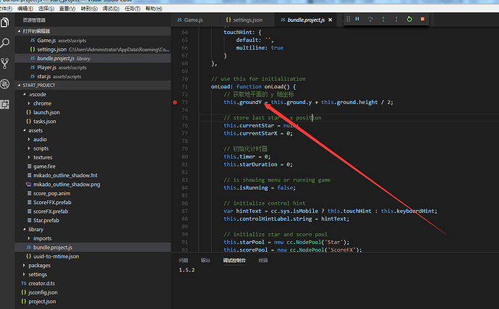
Task: Switch to the Game.js editor tab
Action: tap(190, 20)
